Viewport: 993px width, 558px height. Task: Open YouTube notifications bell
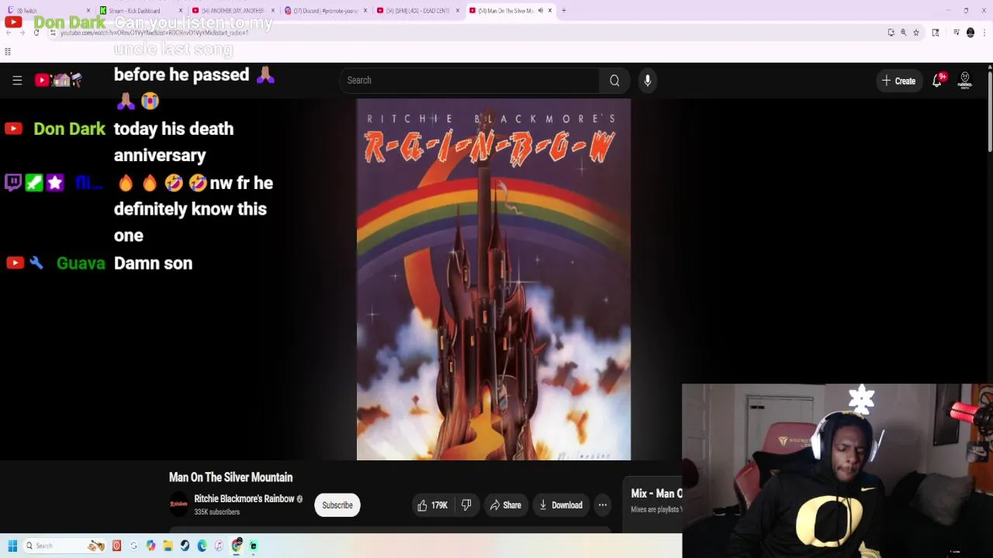(x=937, y=81)
